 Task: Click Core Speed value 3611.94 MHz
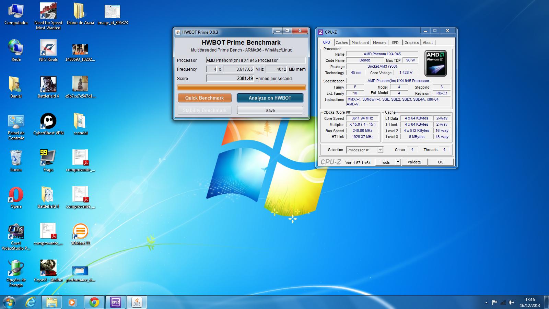362,118
